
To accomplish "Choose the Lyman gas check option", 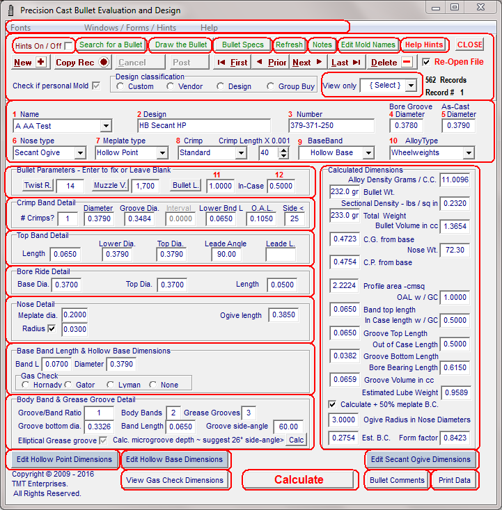I will pos(111,385).
